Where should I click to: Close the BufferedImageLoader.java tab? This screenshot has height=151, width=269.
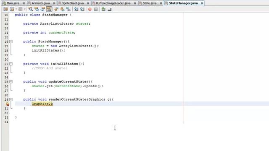135,3
